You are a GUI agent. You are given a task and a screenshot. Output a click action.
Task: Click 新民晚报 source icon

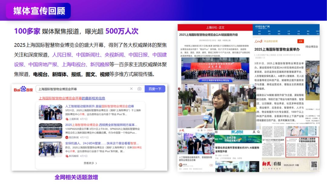67,156
